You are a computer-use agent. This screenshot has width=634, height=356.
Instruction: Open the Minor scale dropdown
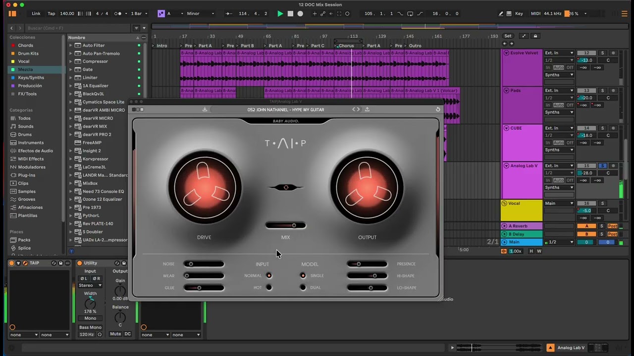click(x=201, y=14)
